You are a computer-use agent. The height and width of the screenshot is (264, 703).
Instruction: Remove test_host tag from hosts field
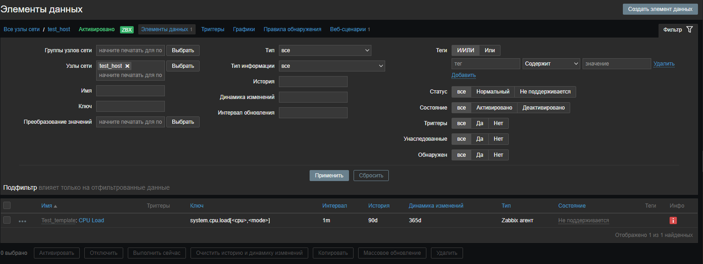tap(128, 66)
